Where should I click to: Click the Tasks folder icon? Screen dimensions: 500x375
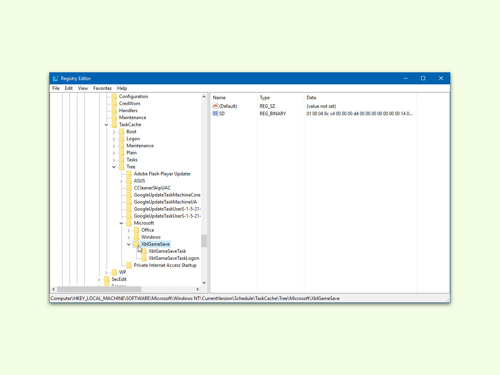[121, 160]
